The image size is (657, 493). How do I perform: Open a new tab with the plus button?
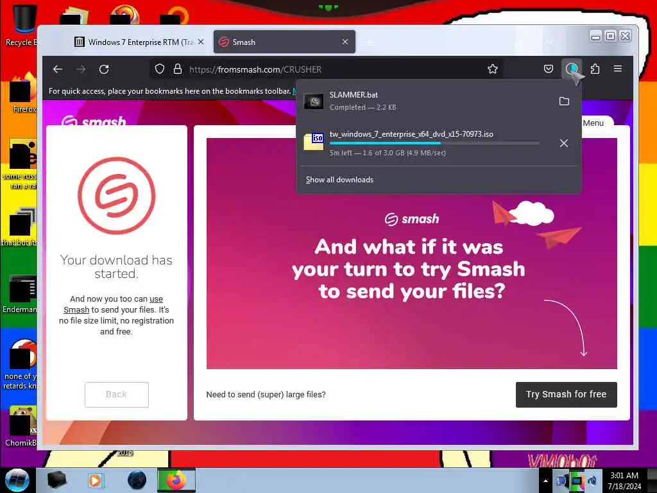tap(370, 42)
